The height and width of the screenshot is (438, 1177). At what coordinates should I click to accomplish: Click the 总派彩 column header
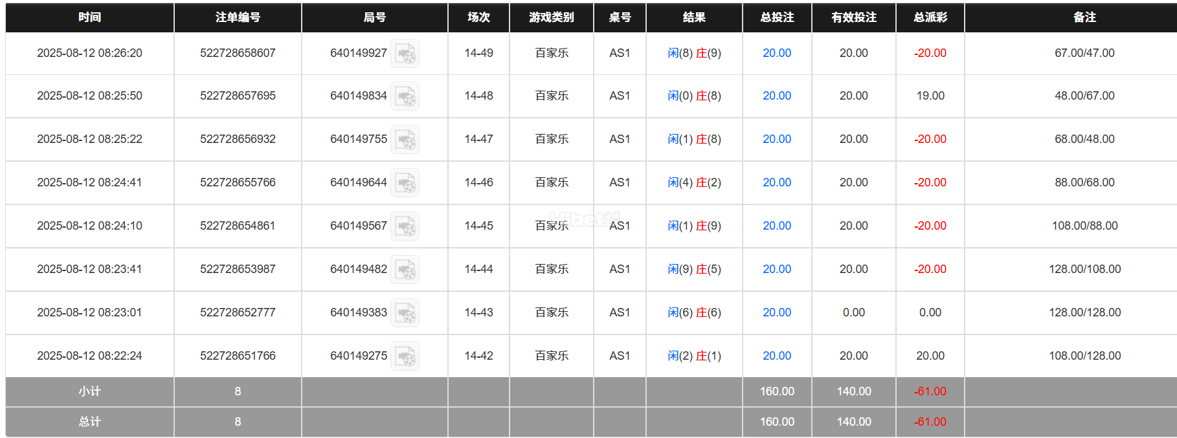coord(930,17)
